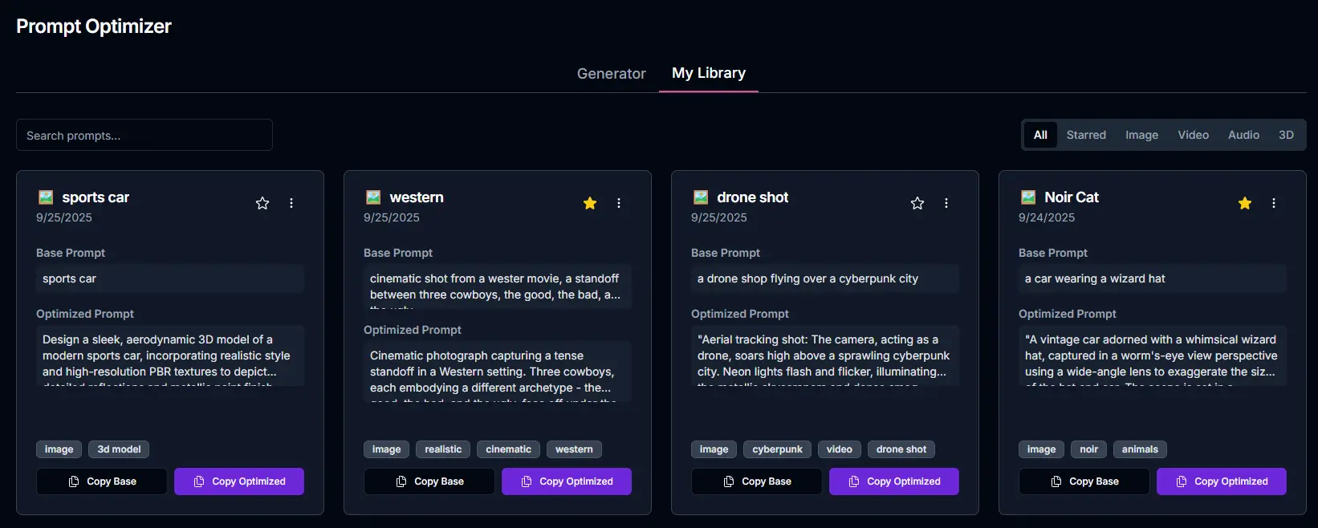Image resolution: width=1318 pixels, height=528 pixels.
Task: Filter prompts by 3D
Action: pyautogui.click(x=1286, y=135)
